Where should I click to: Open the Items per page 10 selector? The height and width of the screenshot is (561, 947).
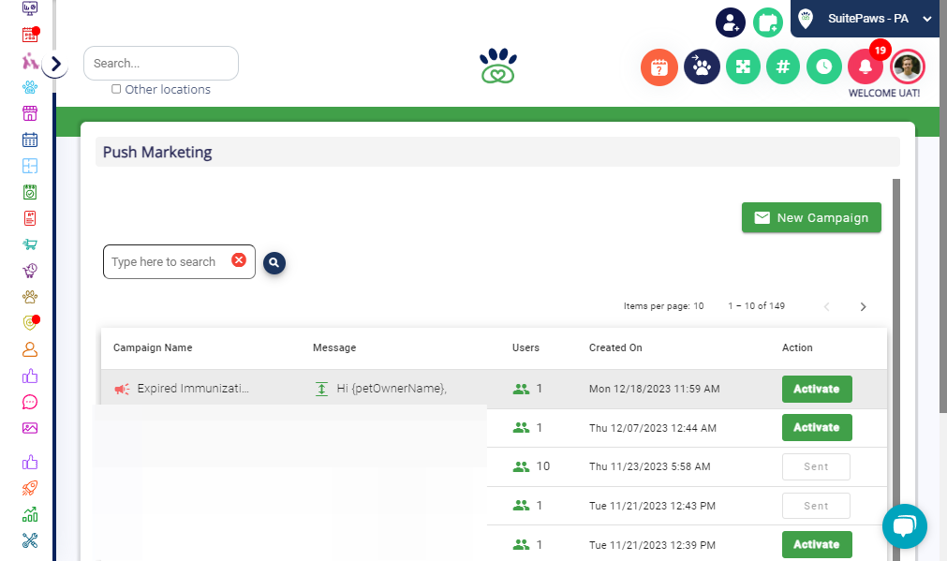(x=663, y=306)
